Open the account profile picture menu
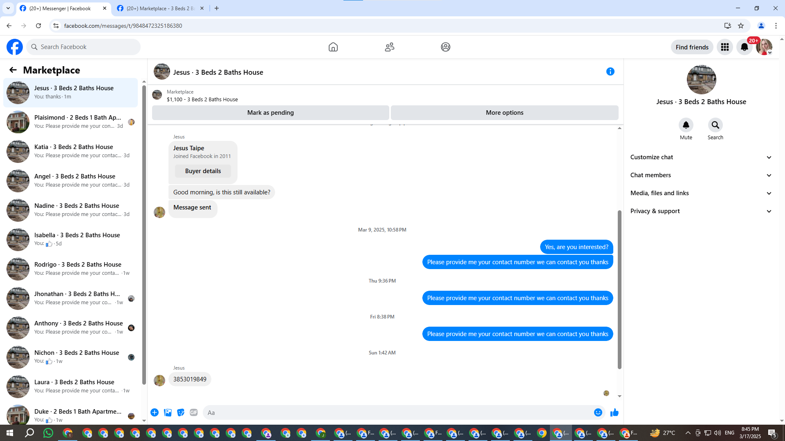The image size is (785, 441). pos(764,47)
